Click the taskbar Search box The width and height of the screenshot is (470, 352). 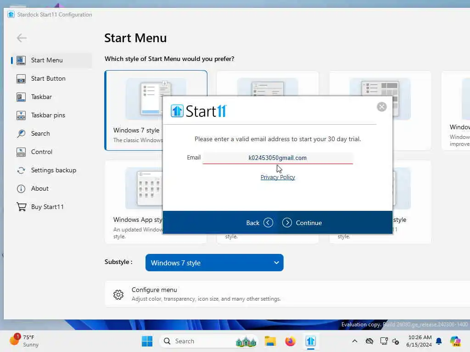pos(209,341)
